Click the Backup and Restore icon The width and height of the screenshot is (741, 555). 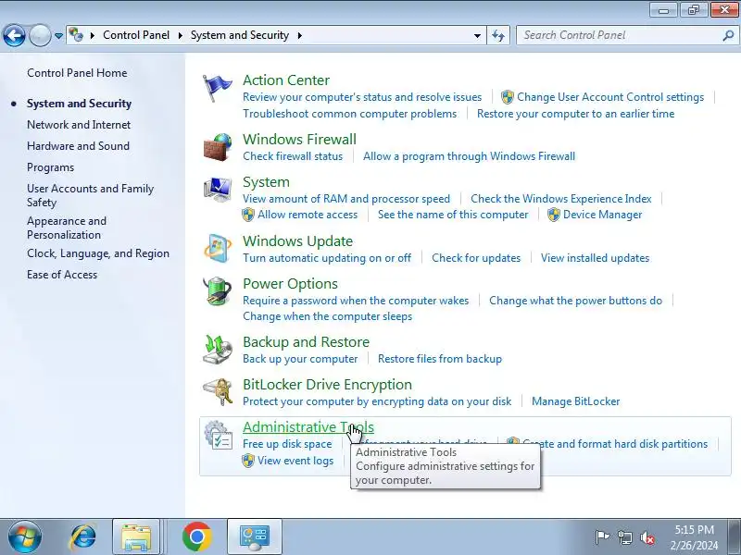[218, 350]
